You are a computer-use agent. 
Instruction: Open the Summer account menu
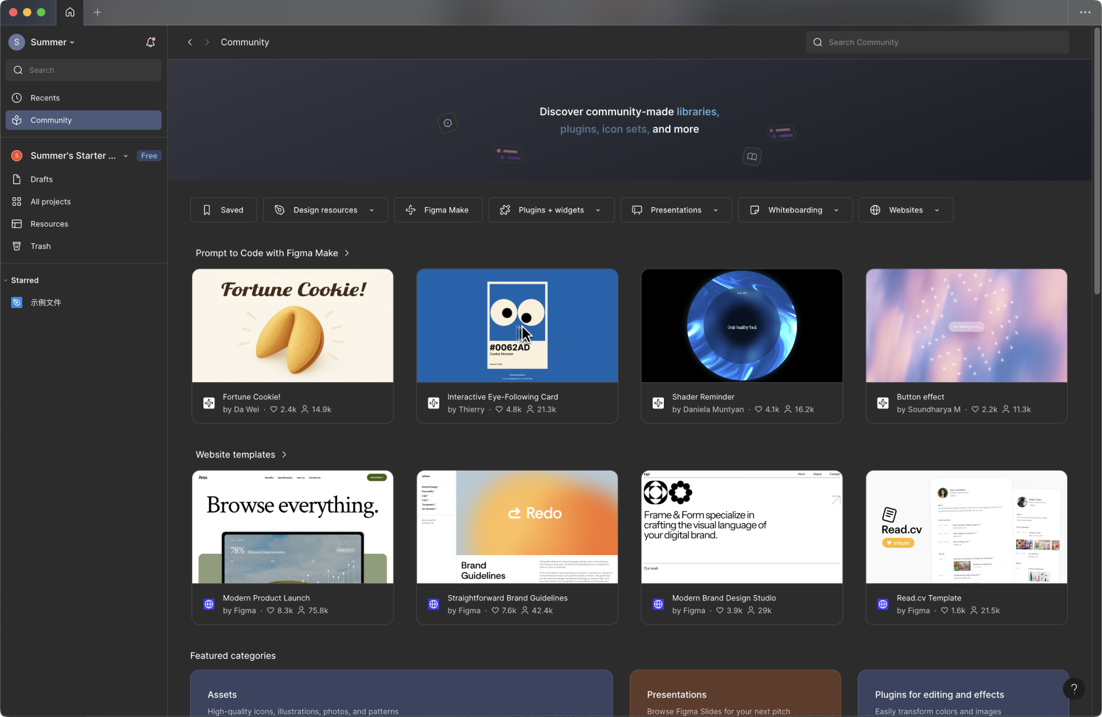51,42
